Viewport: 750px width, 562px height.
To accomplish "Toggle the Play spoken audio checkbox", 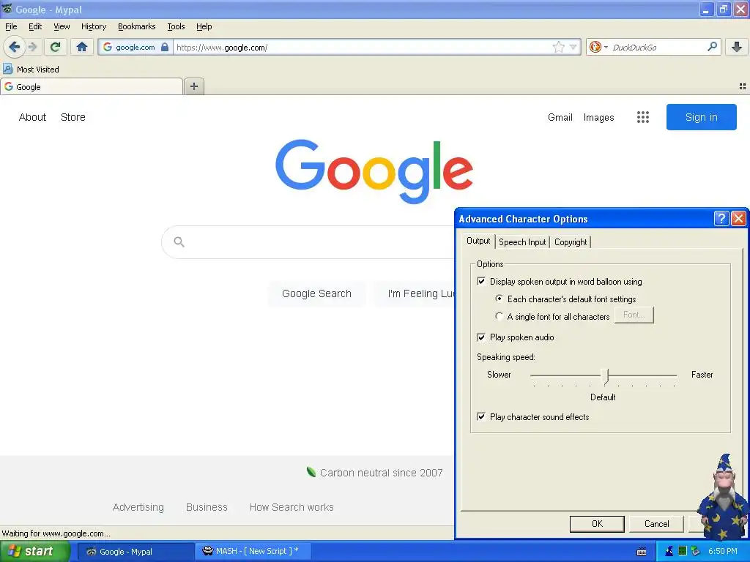I will click(x=481, y=337).
